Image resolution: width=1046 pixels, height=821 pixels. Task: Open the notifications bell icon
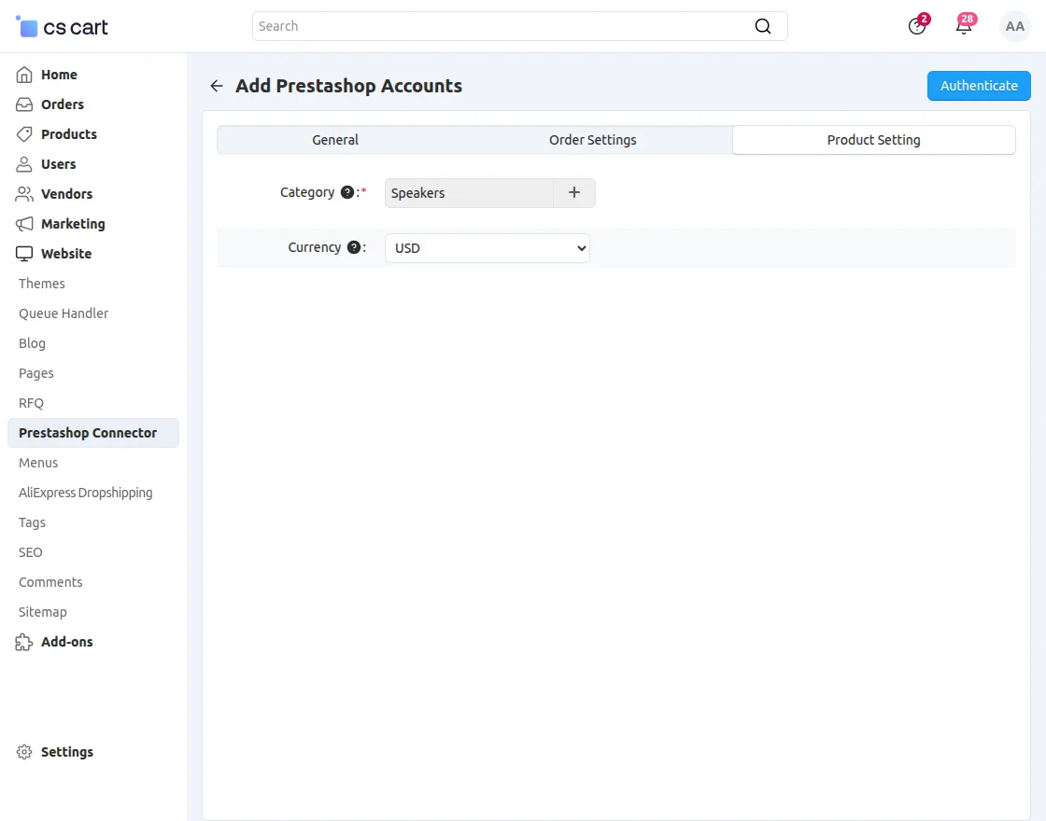point(964,26)
